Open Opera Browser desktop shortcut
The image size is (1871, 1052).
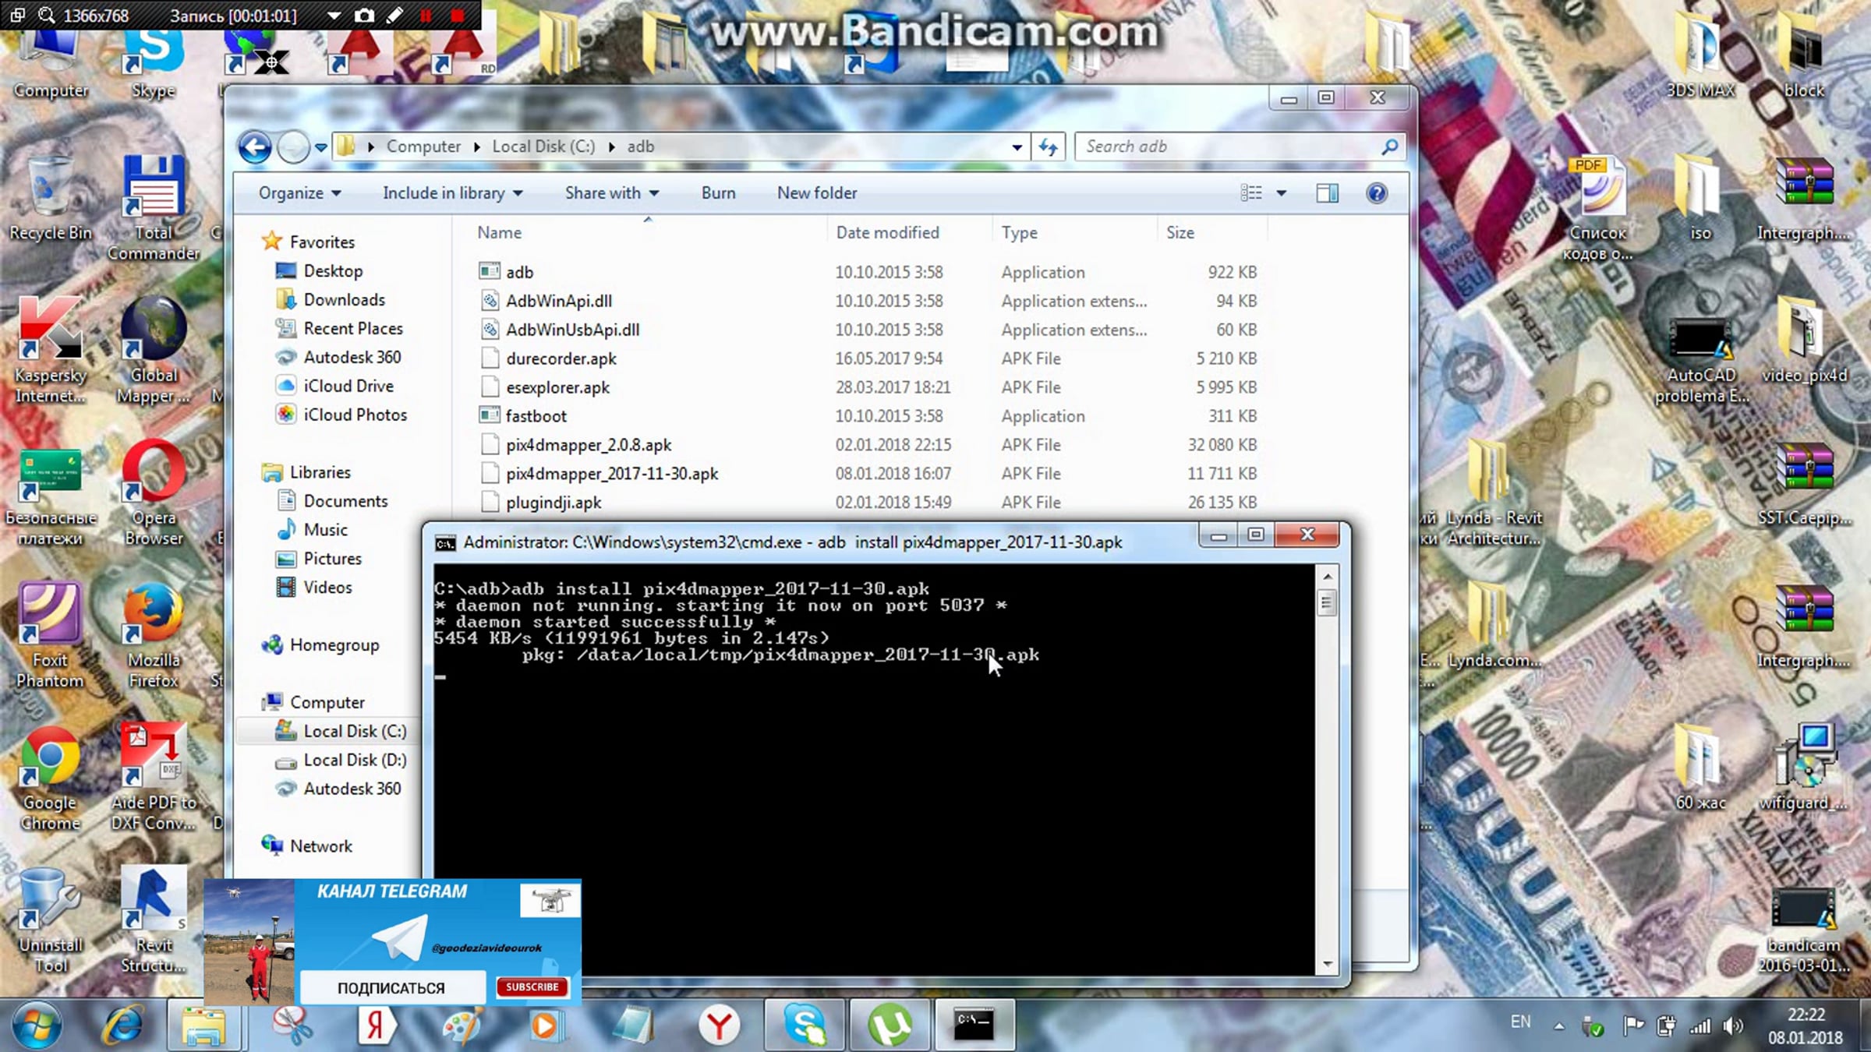tap(153, 492)
